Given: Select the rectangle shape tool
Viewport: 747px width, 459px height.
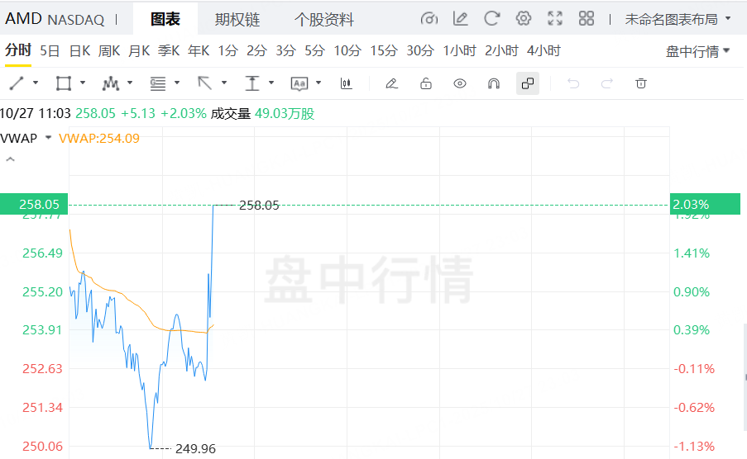Looking at the screenshot, I should 64,83.
